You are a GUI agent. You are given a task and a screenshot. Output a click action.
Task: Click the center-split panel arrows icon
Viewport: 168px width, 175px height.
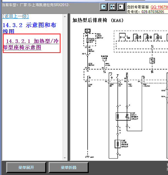112,7
